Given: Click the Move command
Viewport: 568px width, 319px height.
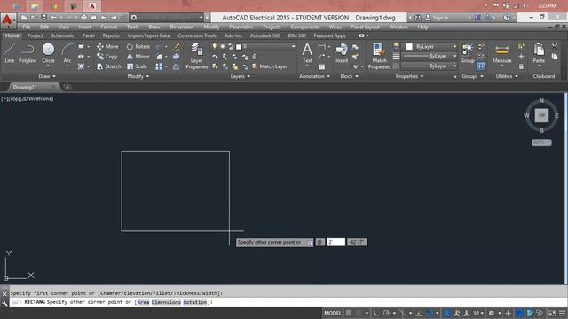Looking at the screenshot, I should click(107, 47).
